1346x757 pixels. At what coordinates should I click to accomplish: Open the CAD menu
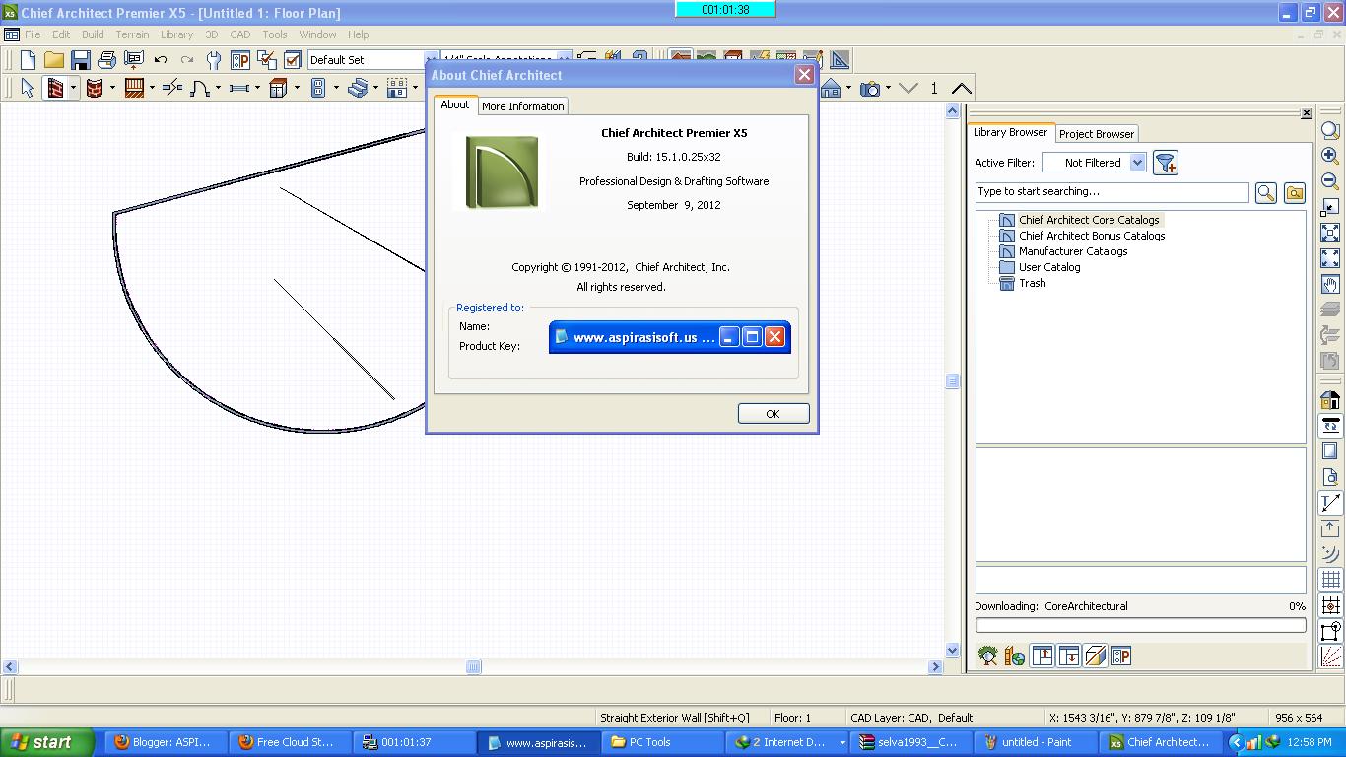pyautogui.click(x=240, y=34)
